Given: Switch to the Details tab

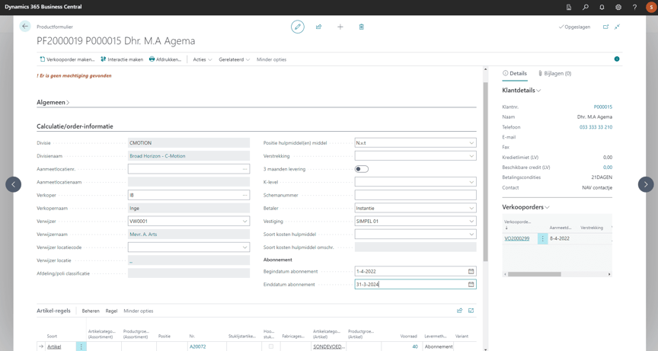Looking at the screenshot, I should [515, 73].
